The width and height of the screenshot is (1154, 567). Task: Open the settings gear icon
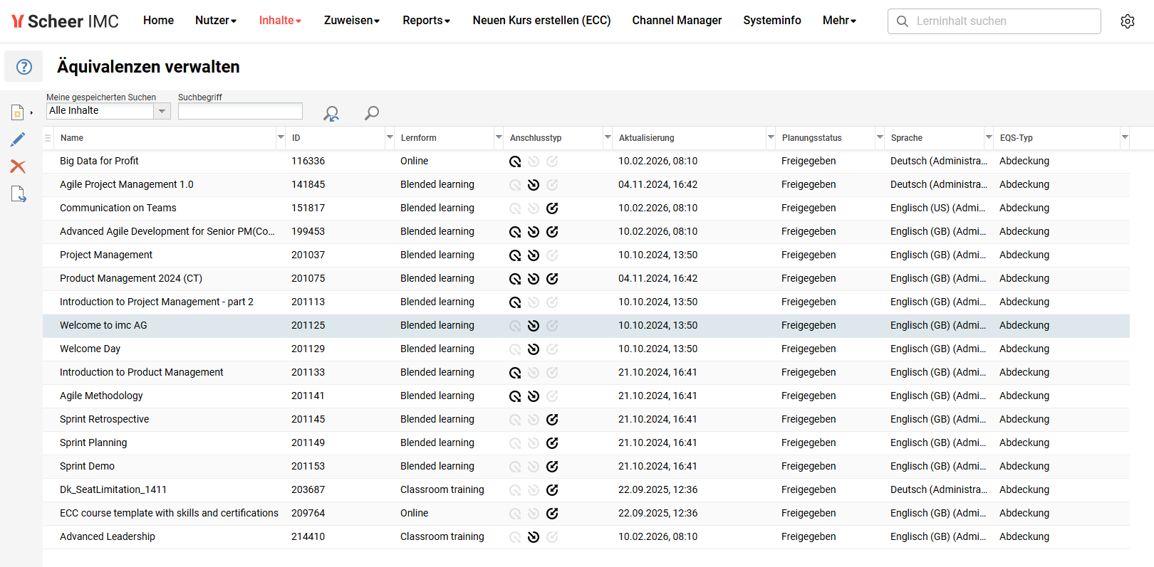(x=1128, y=21)
